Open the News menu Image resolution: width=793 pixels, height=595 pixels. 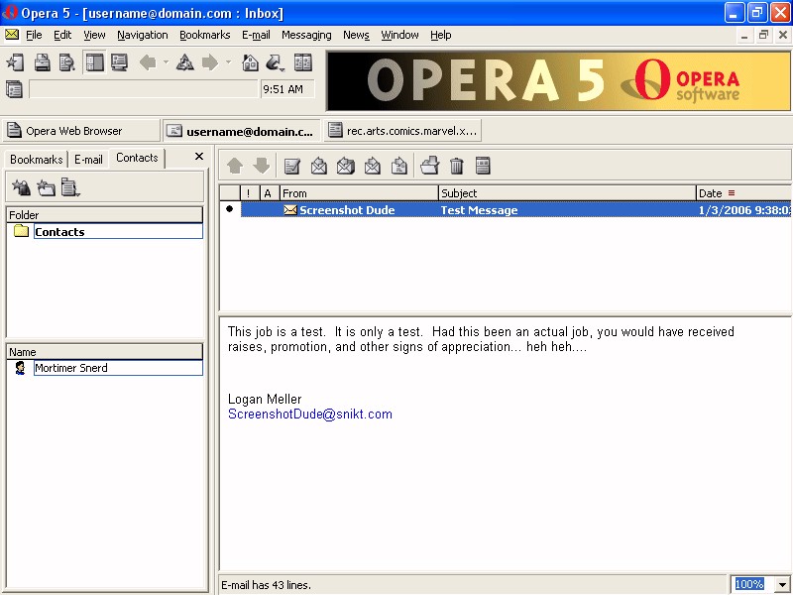coord(356,35)
